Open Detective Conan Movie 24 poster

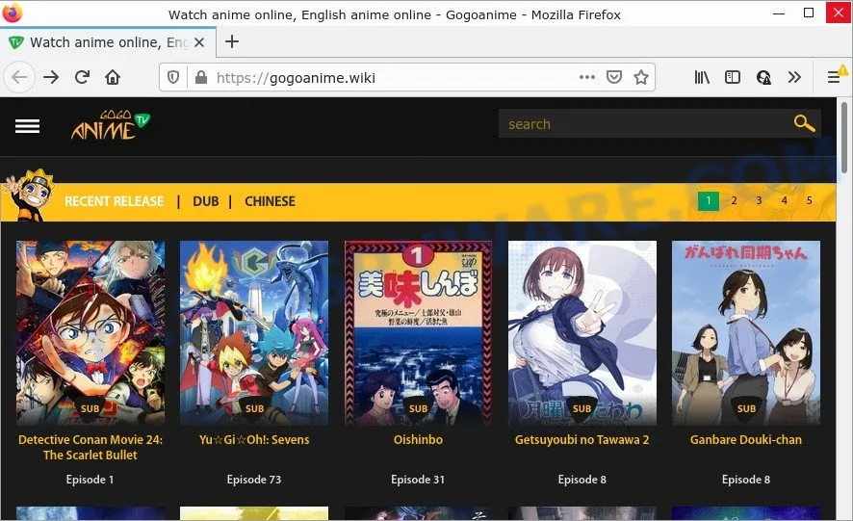90,332
